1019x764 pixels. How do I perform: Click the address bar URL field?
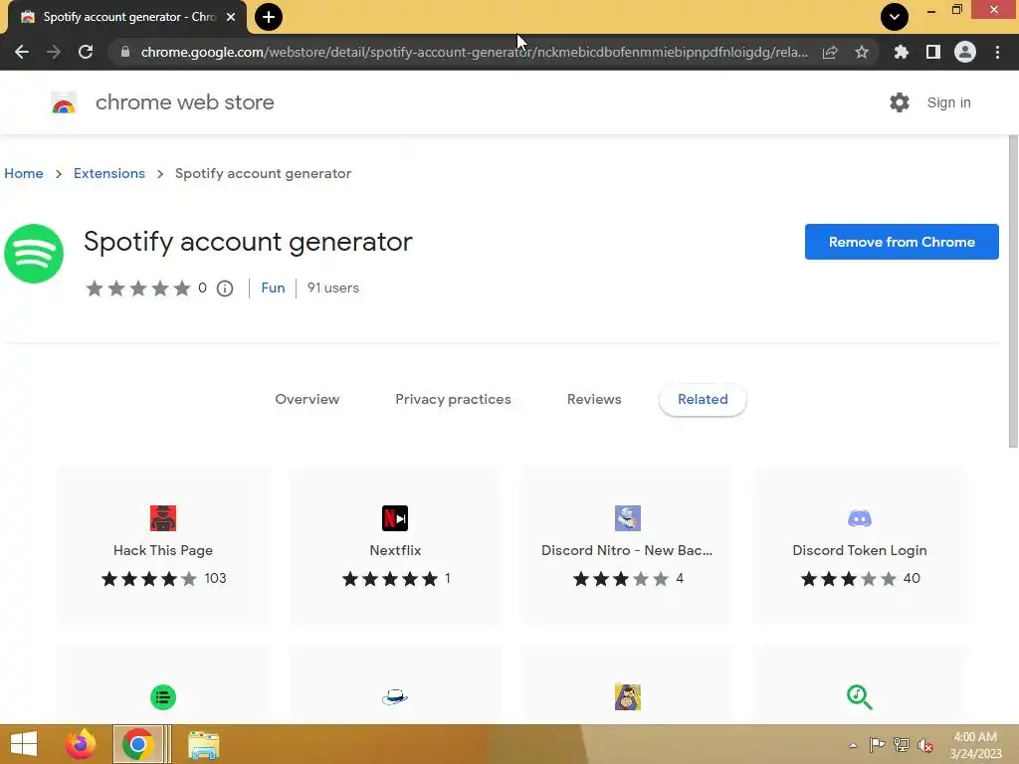(x=475, y=52)
